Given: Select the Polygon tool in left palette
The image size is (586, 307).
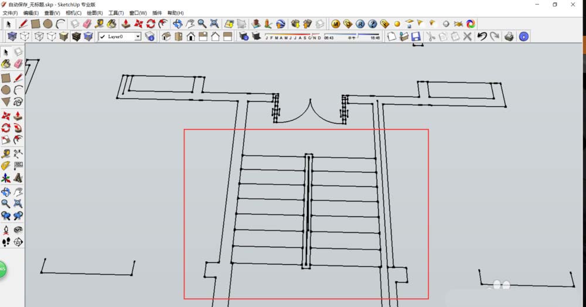Looking at the screenshot, I should point(6,101).
